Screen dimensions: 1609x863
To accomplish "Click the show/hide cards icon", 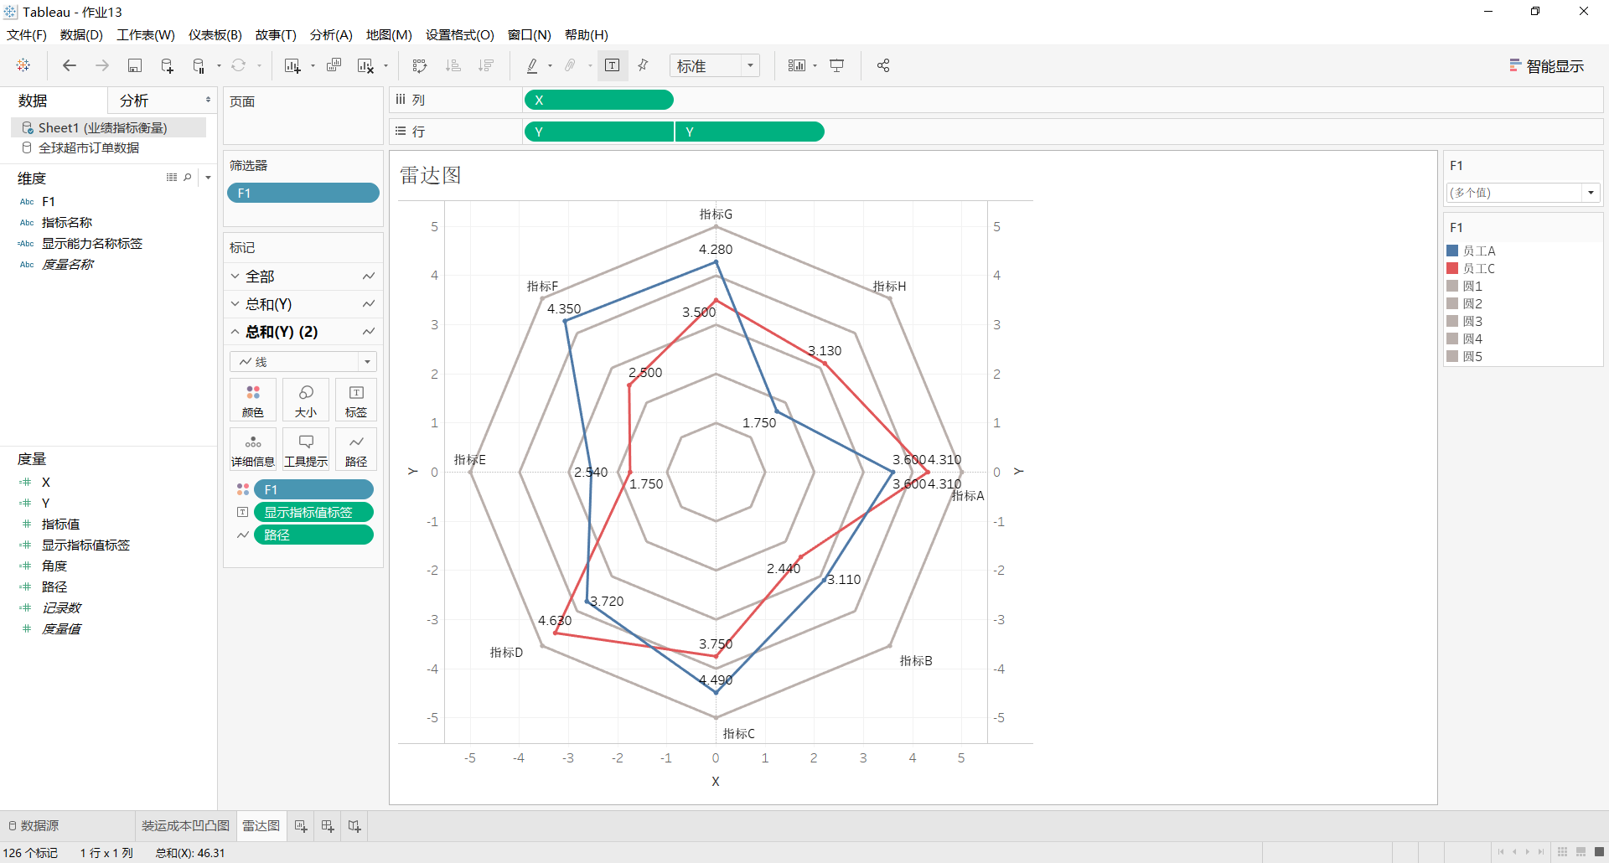I will pos(796,65).
